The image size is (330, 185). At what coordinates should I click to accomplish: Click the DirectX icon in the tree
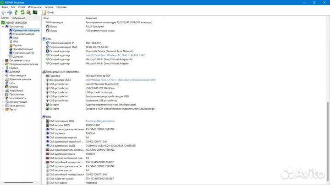tap(7, 87)
